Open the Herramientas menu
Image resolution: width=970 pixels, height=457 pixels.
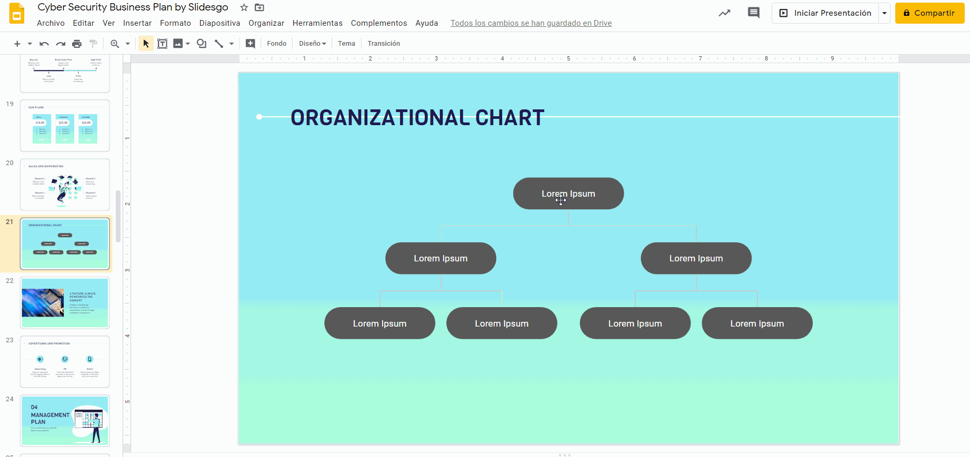(317, 23)
